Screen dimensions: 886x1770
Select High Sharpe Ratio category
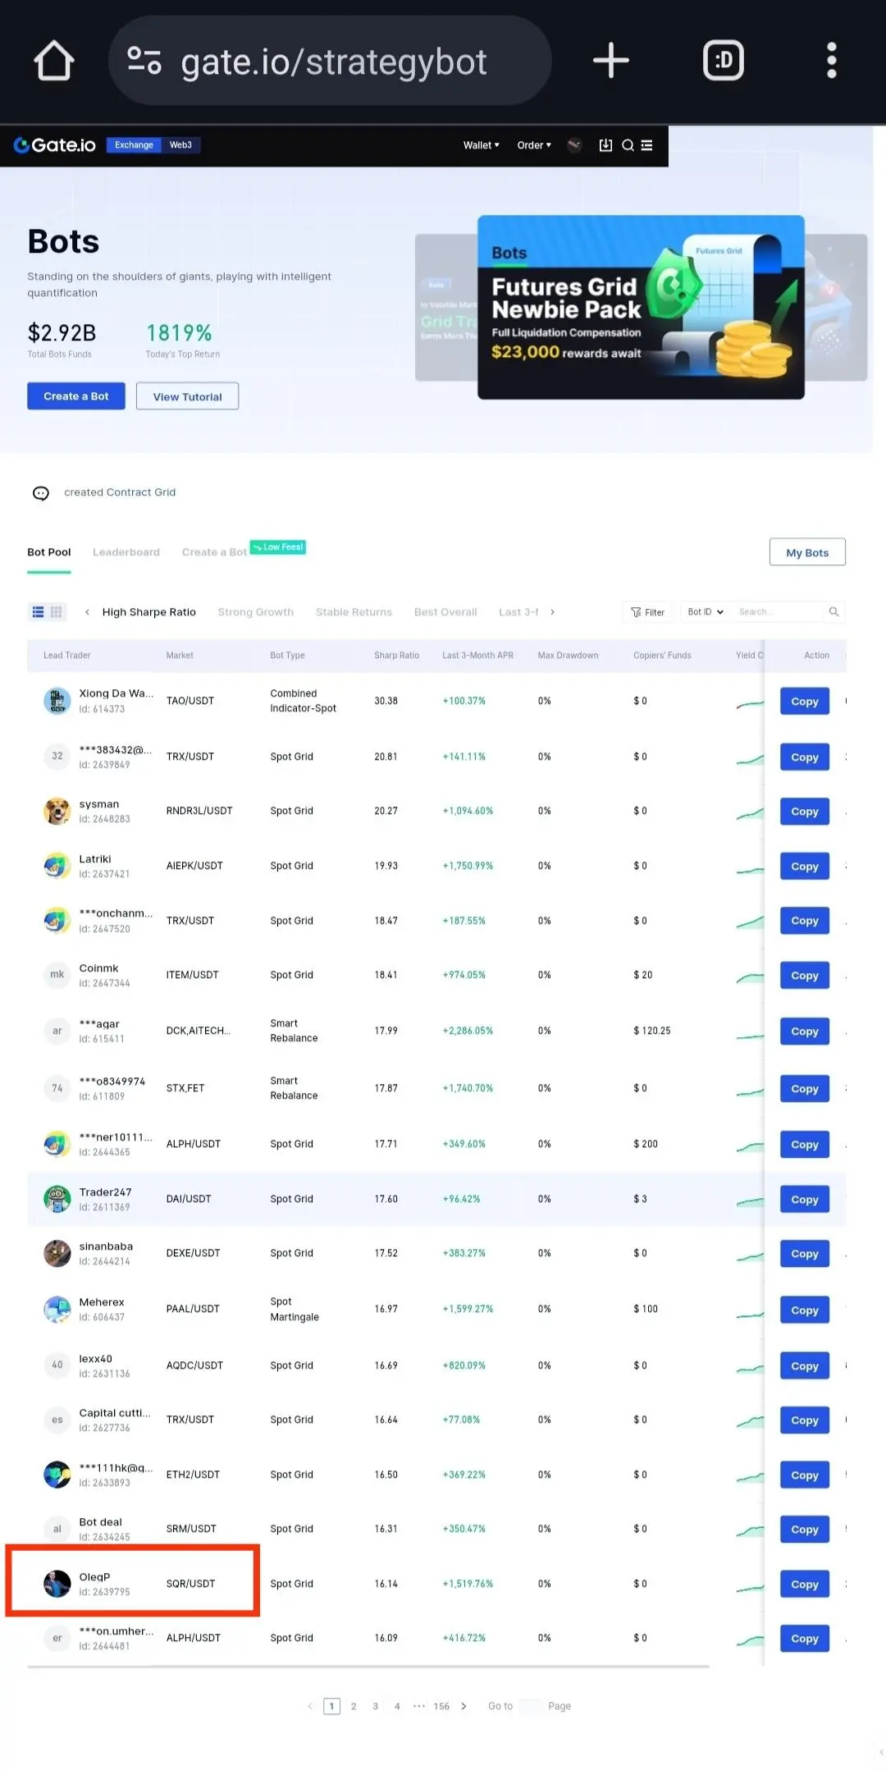149,612
